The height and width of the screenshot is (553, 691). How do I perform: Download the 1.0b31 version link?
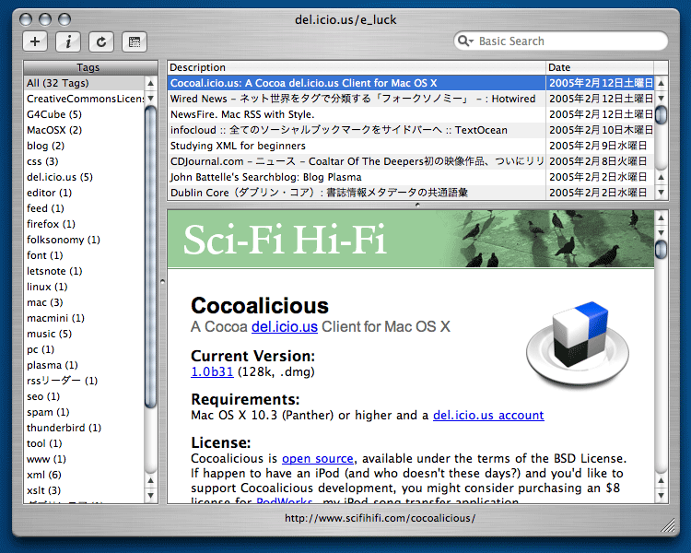[x=212, y=372]
